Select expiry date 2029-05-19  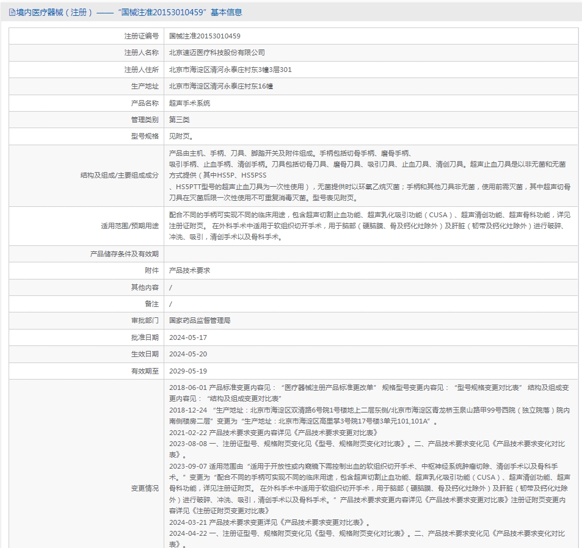click(188, 371)
